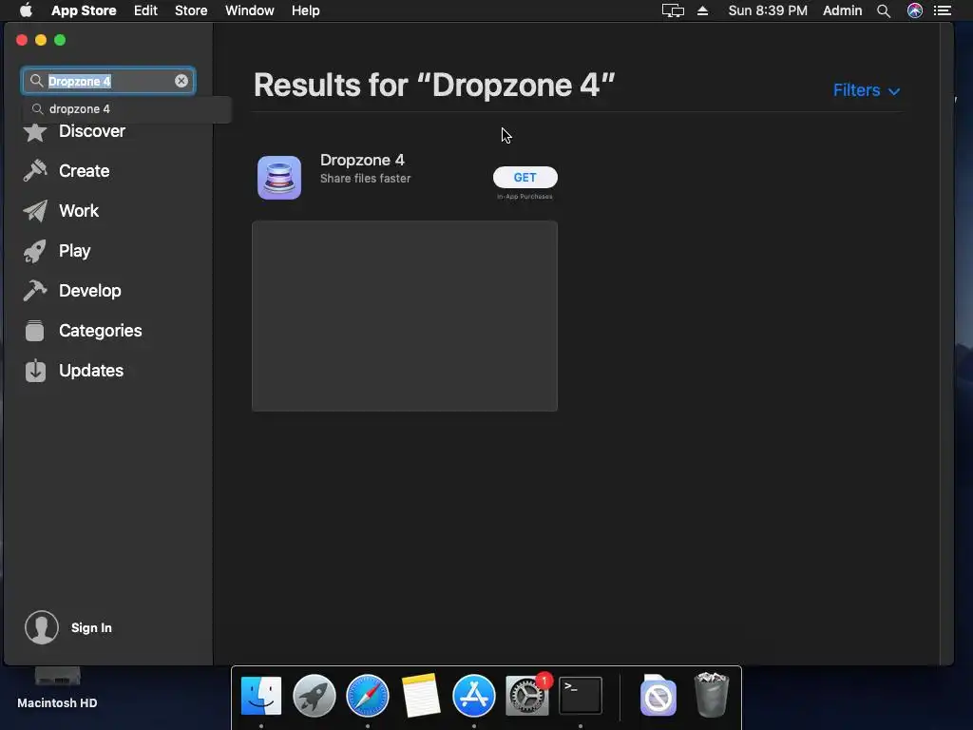Open System Preferences from the Dock
The height and width of the screenshot is (730, 973).
(527, 696)
